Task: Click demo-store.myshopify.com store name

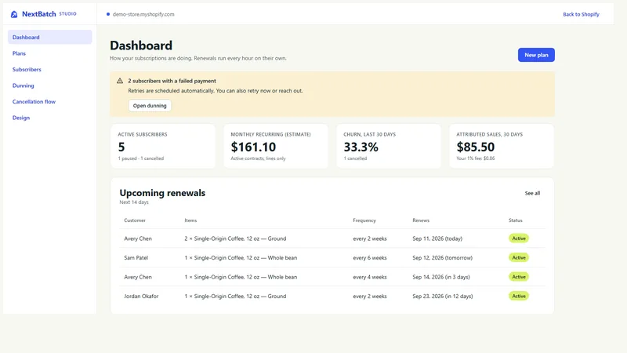Action: point(143,14)
